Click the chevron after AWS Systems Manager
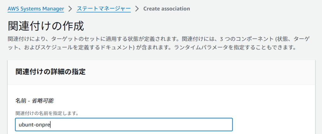 click(70, 9)
